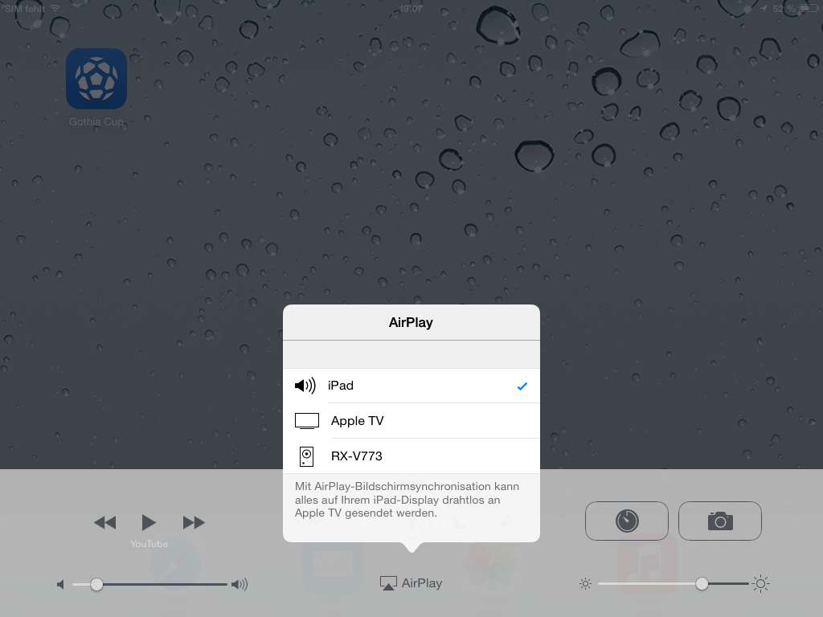Tap the maximum-volume speaker icon
The image size is (823, 617).
[x=240, y=584]
